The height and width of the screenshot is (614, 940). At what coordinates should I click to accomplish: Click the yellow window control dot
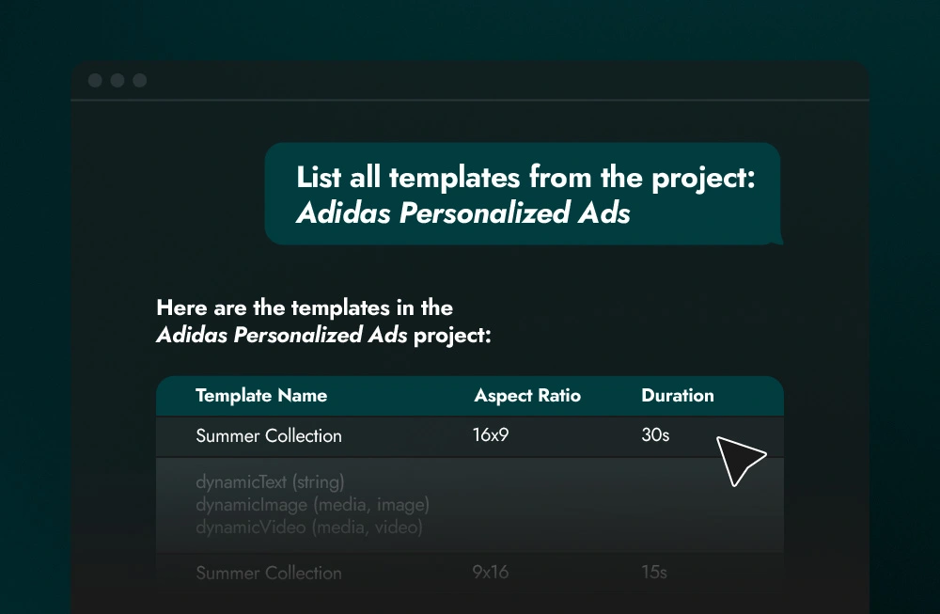click(x=117, y=81)
